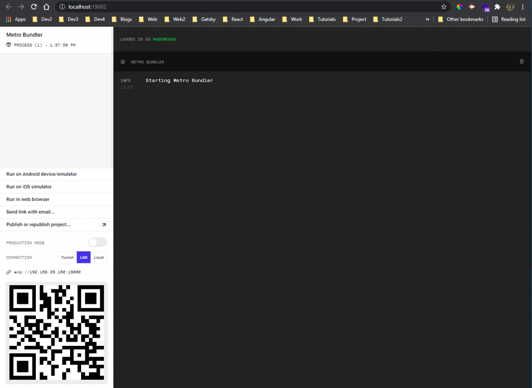Open the Project bookmark folder

click(354, 19)
